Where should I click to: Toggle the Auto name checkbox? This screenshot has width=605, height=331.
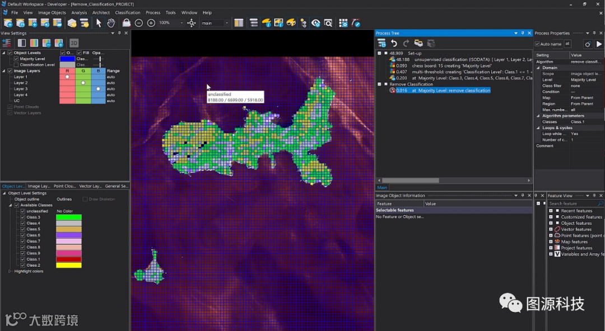click(x=538, y=44)
